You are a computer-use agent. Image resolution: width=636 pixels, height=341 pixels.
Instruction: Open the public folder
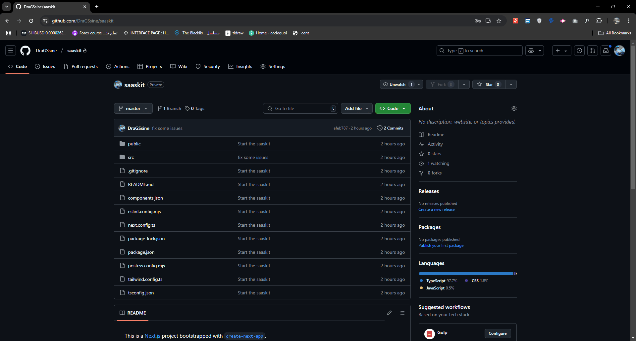tap(134, 144)
